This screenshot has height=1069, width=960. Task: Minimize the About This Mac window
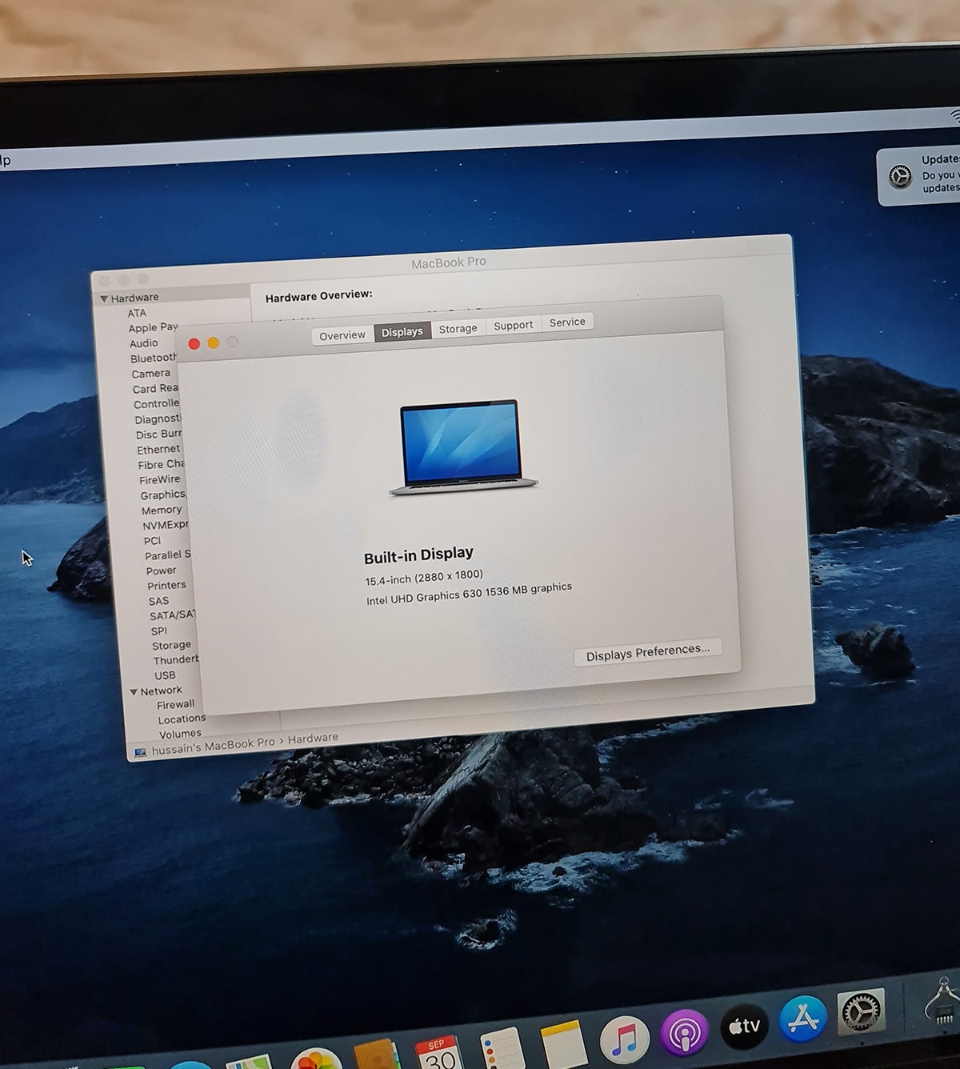click(x=214, y=342)
